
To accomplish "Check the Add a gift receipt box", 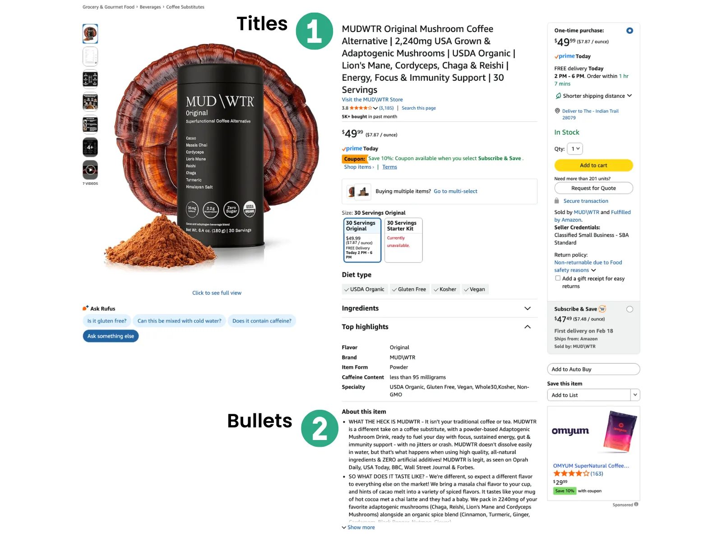I will [558, 278].
